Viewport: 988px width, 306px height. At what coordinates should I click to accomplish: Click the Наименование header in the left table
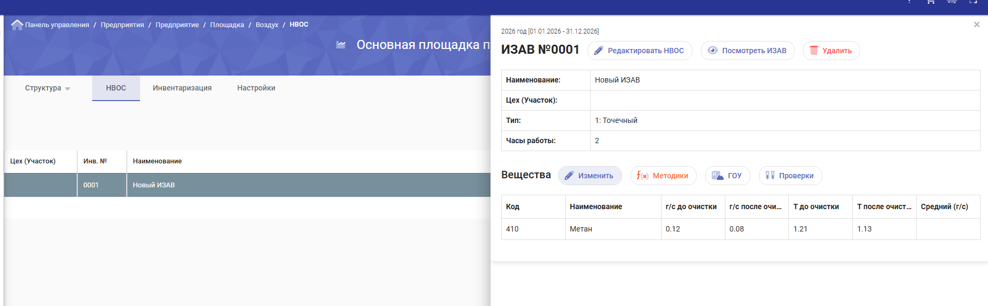click(309, 161)
